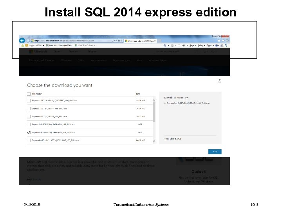The height and width of the screenshot is (211, 282).
Task: Open the Page menu in command bar
Action: (192, 46)
